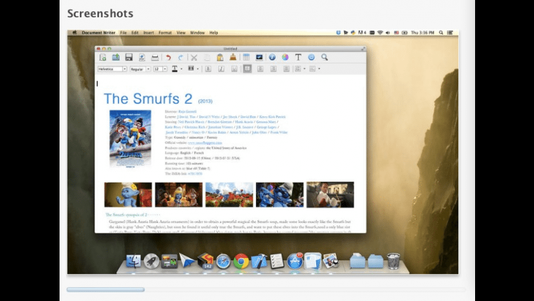Open Safari from the dock
Image resolution: width=534 pixels, height=301 pixels.
[223, 262]
